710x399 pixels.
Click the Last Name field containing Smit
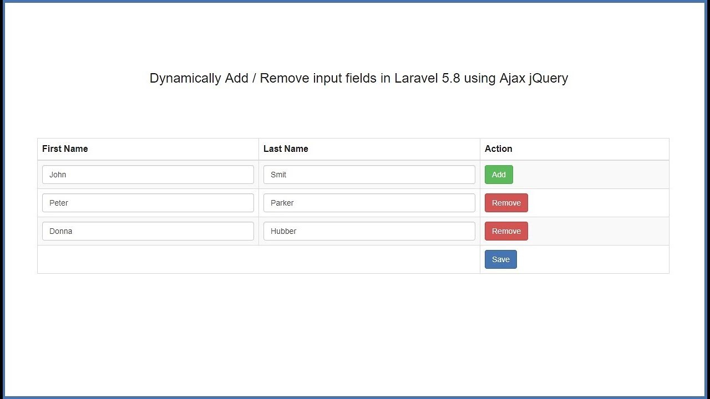369,175
